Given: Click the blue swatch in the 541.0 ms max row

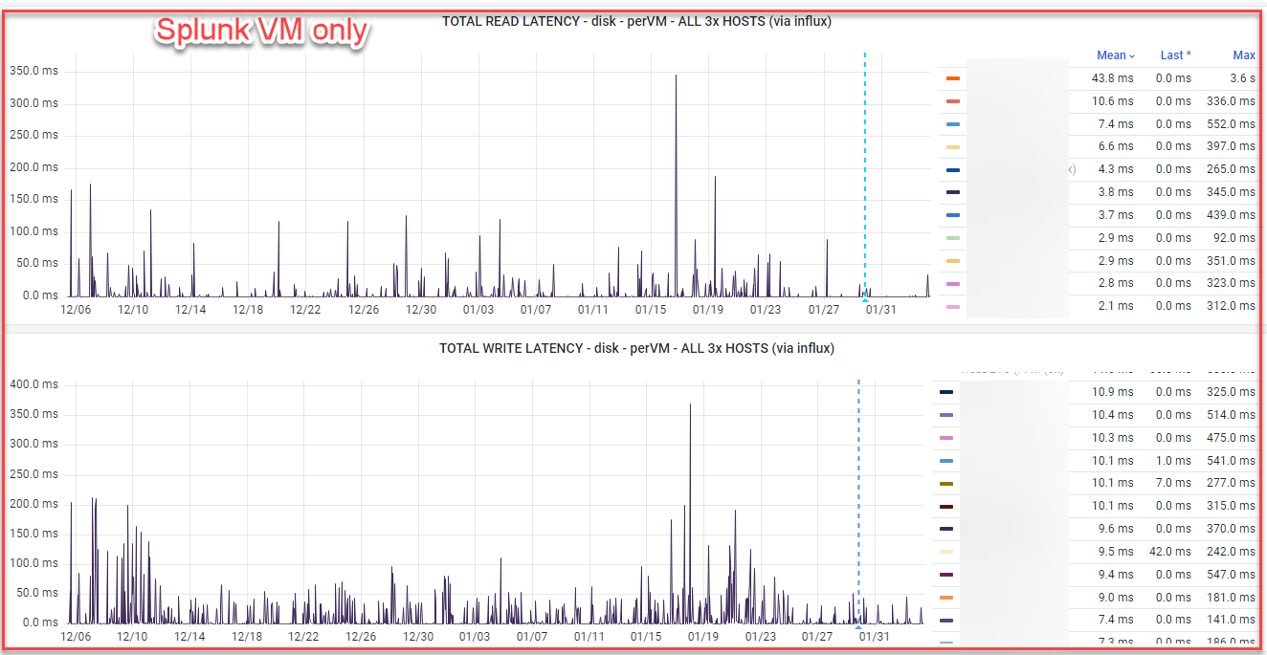Looking at the screenshot, I should pyautogui.click(x=946, y=461).
